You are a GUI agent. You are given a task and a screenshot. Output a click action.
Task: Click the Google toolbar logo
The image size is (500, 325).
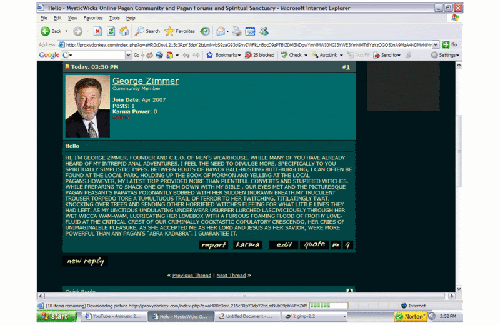[x=49, y=55]
